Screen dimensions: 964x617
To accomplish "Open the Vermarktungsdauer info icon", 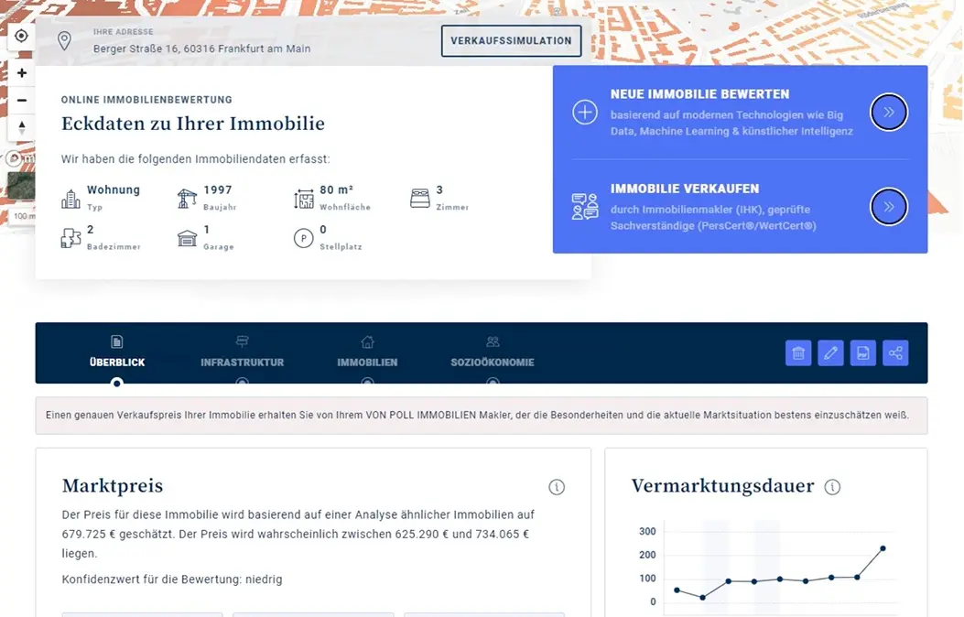I will (833, 487).
